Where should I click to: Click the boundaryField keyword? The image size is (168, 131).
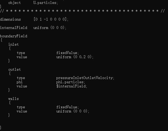click(x=14, y=36)
